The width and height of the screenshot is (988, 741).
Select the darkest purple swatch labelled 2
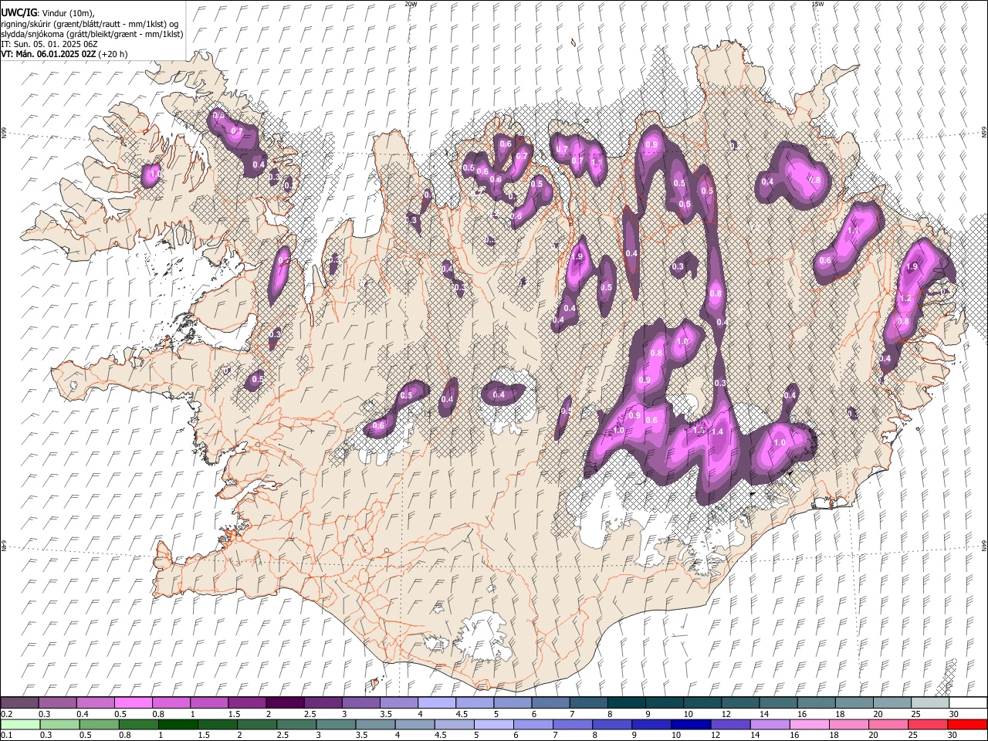point(284,703)
